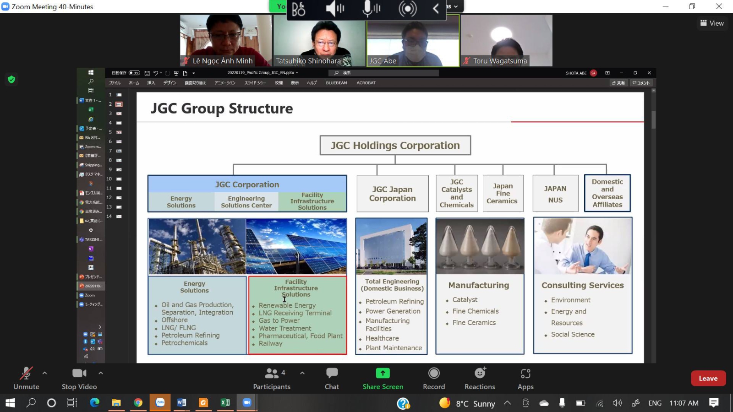Open Excel from the Windows taskbar
The image size is (733, 412).
pyautogui.click(x=225, y=403)
